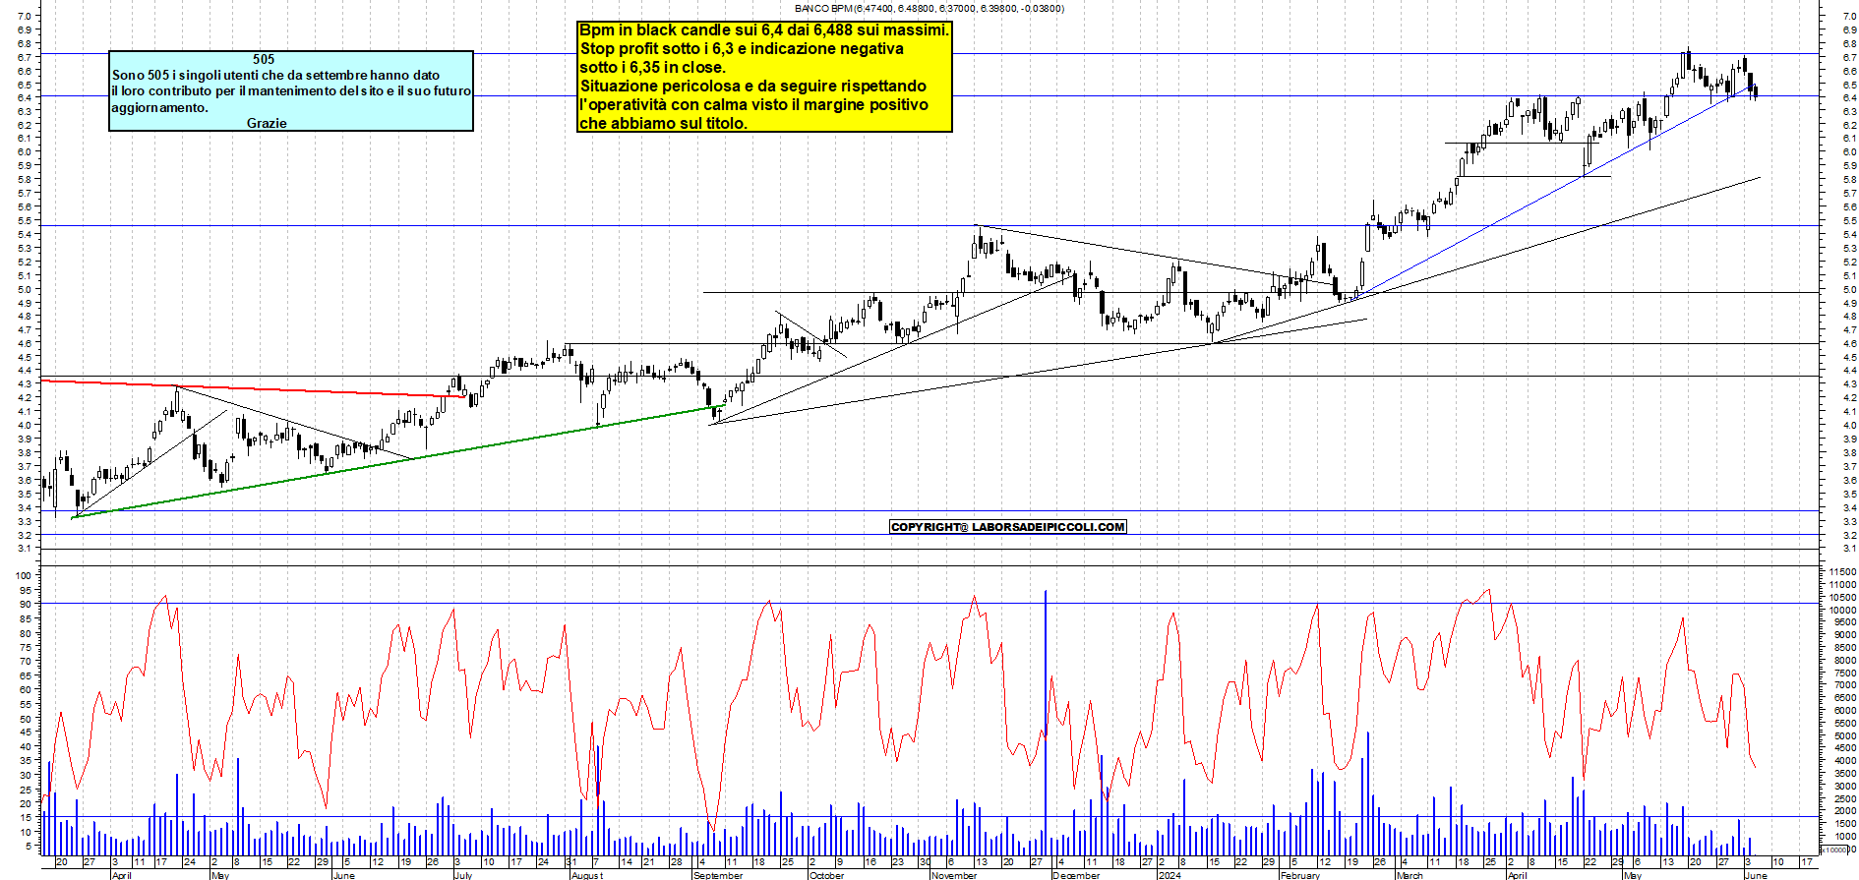Click the 'September' month label
Screen dimensions: 1859x880
pos(719,875)
